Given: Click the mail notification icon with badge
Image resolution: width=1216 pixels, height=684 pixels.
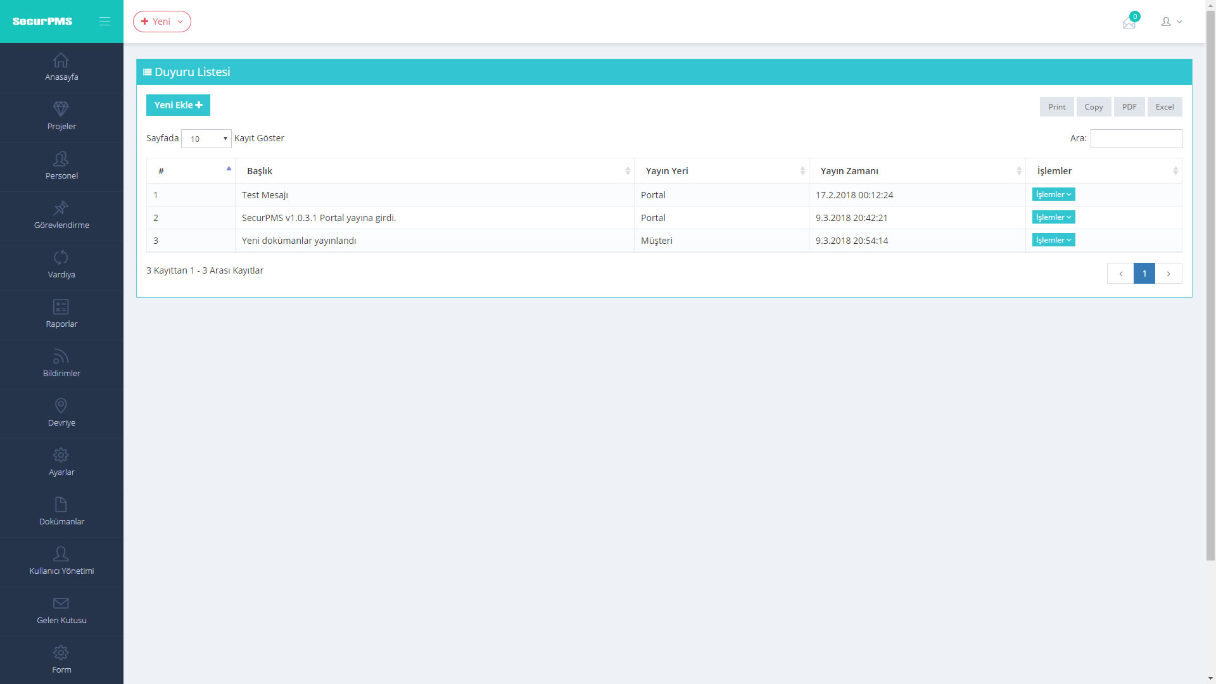Looking at the screenshot, I should click(1129, 23).
